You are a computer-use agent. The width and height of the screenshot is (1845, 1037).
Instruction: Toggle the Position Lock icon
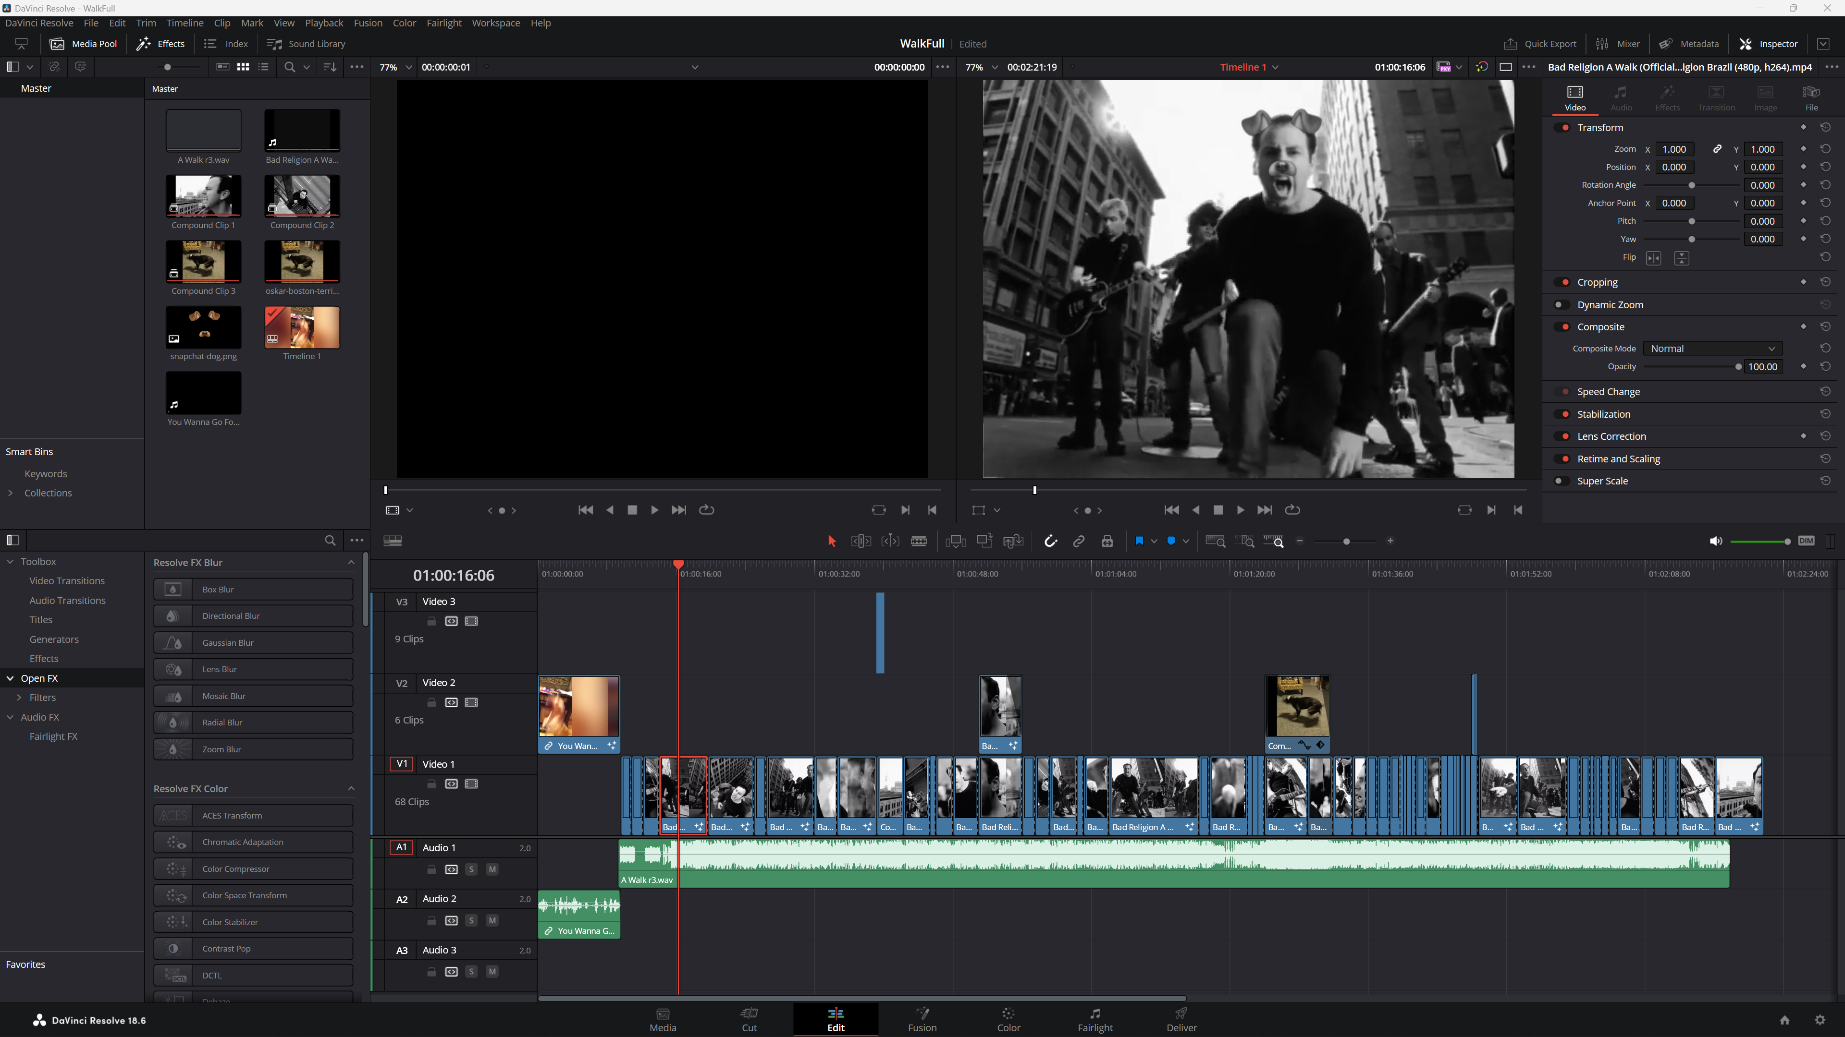coord(1107,541)
